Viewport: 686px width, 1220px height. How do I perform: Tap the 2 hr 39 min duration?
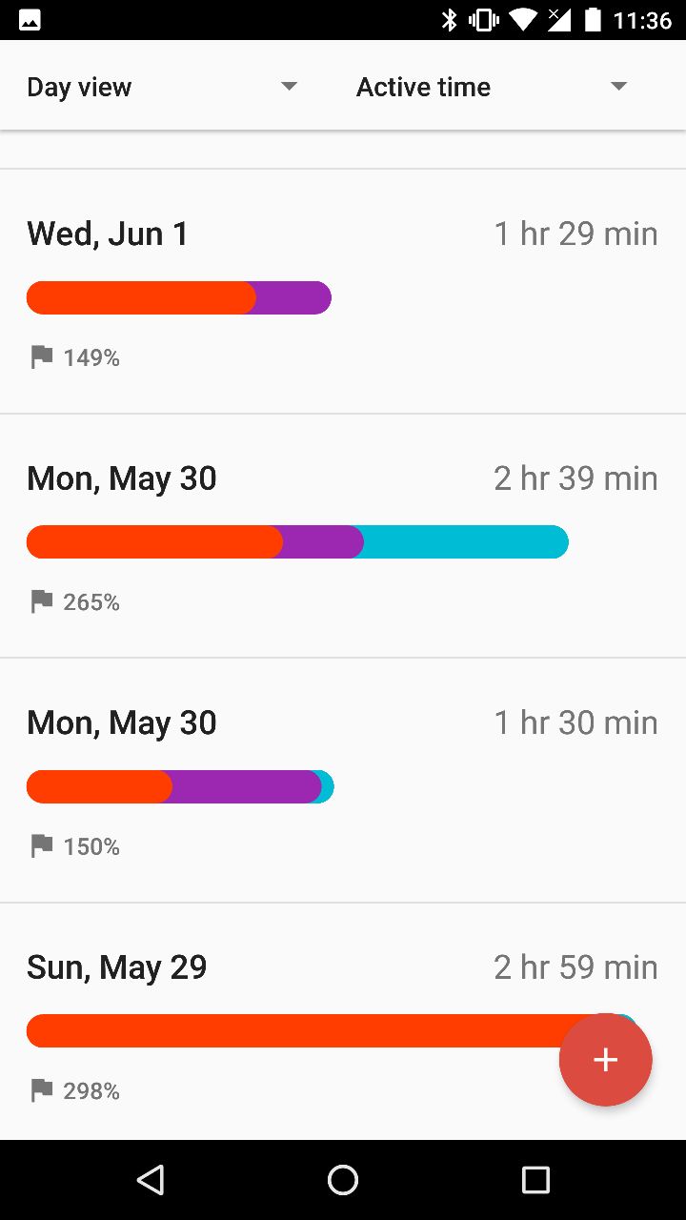coord(575,478)
